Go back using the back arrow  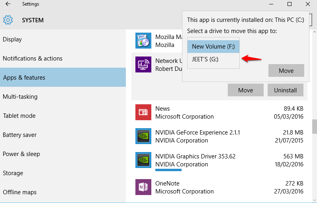click(8, 4)
